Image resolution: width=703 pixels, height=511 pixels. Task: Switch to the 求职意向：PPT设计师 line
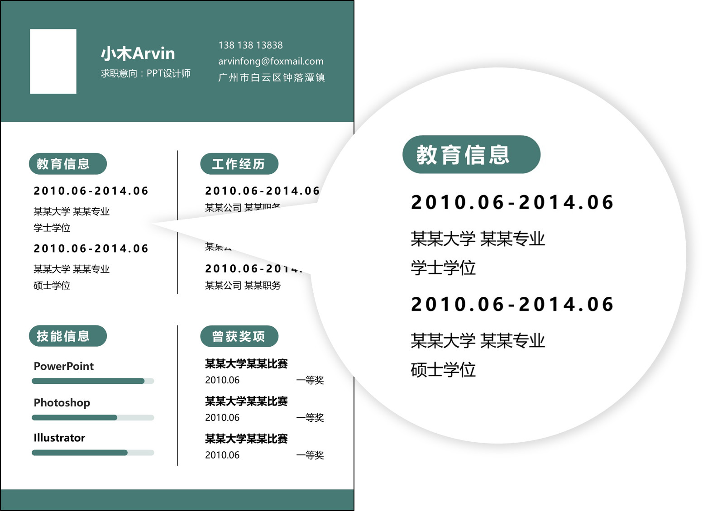[x=147, y=73]
